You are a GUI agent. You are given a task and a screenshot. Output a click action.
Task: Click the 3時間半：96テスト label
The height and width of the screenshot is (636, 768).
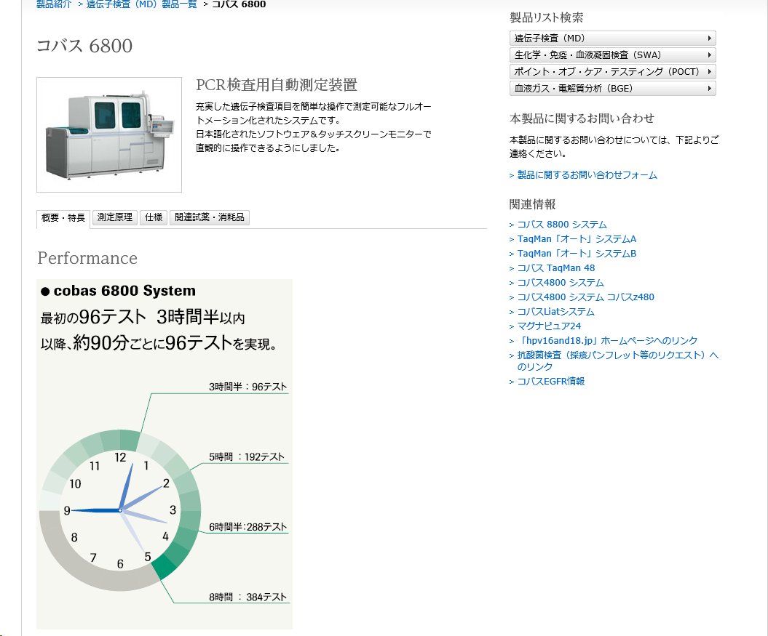point(248,387)
